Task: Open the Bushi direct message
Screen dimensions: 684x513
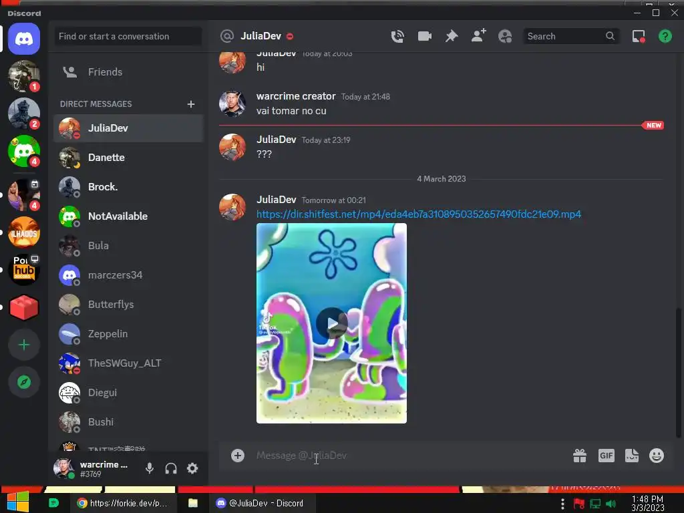Action: [128, 422]
